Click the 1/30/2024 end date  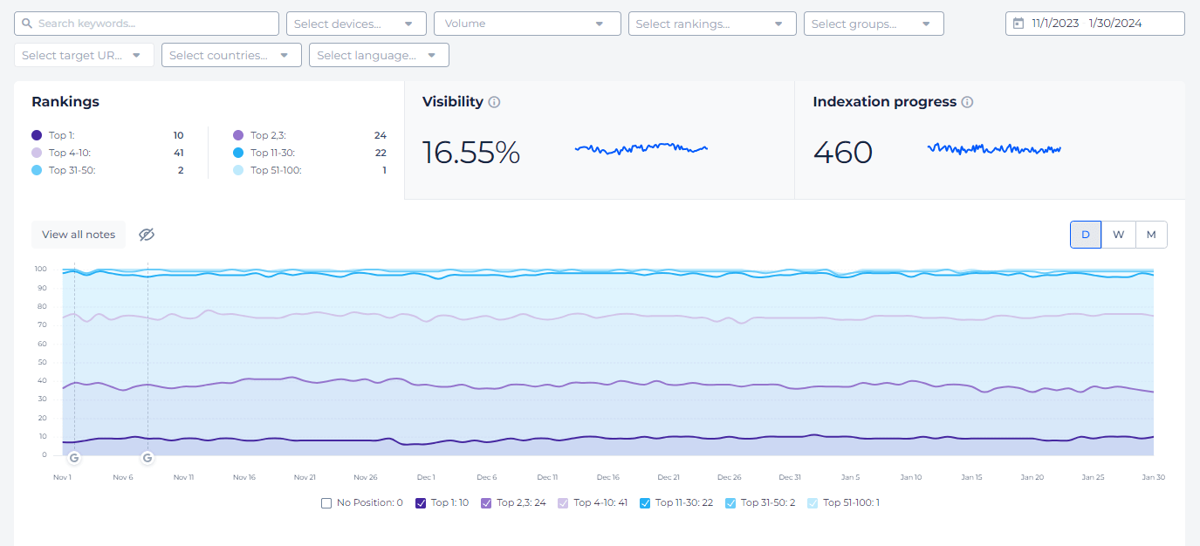click(x=1114, y=24)
